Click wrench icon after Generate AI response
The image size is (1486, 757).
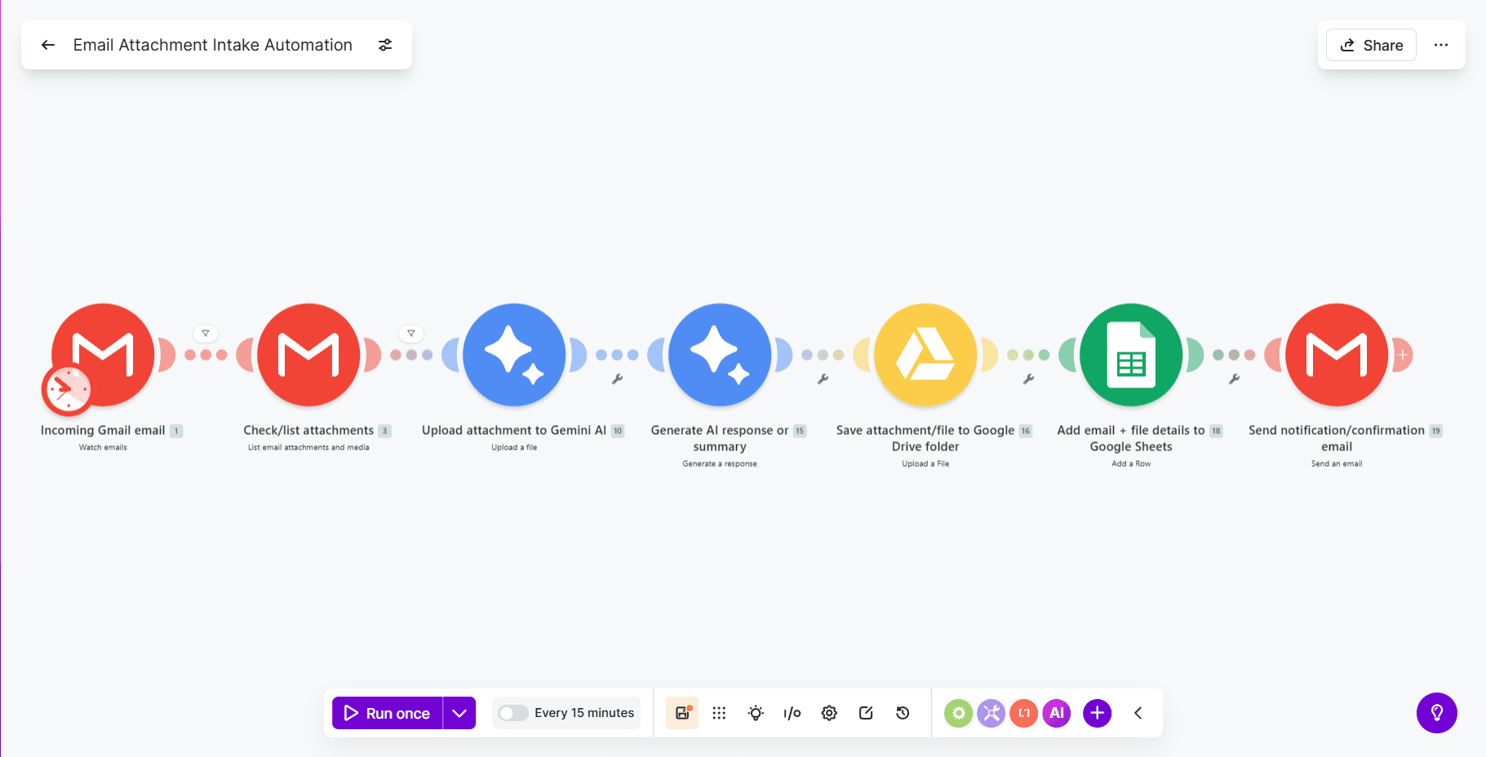tap(823, 378)
